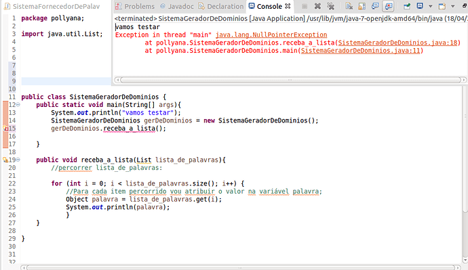Screen dimensions: 468x270
Task: Click the Declaration tab icon
Action: click(201, 6)
